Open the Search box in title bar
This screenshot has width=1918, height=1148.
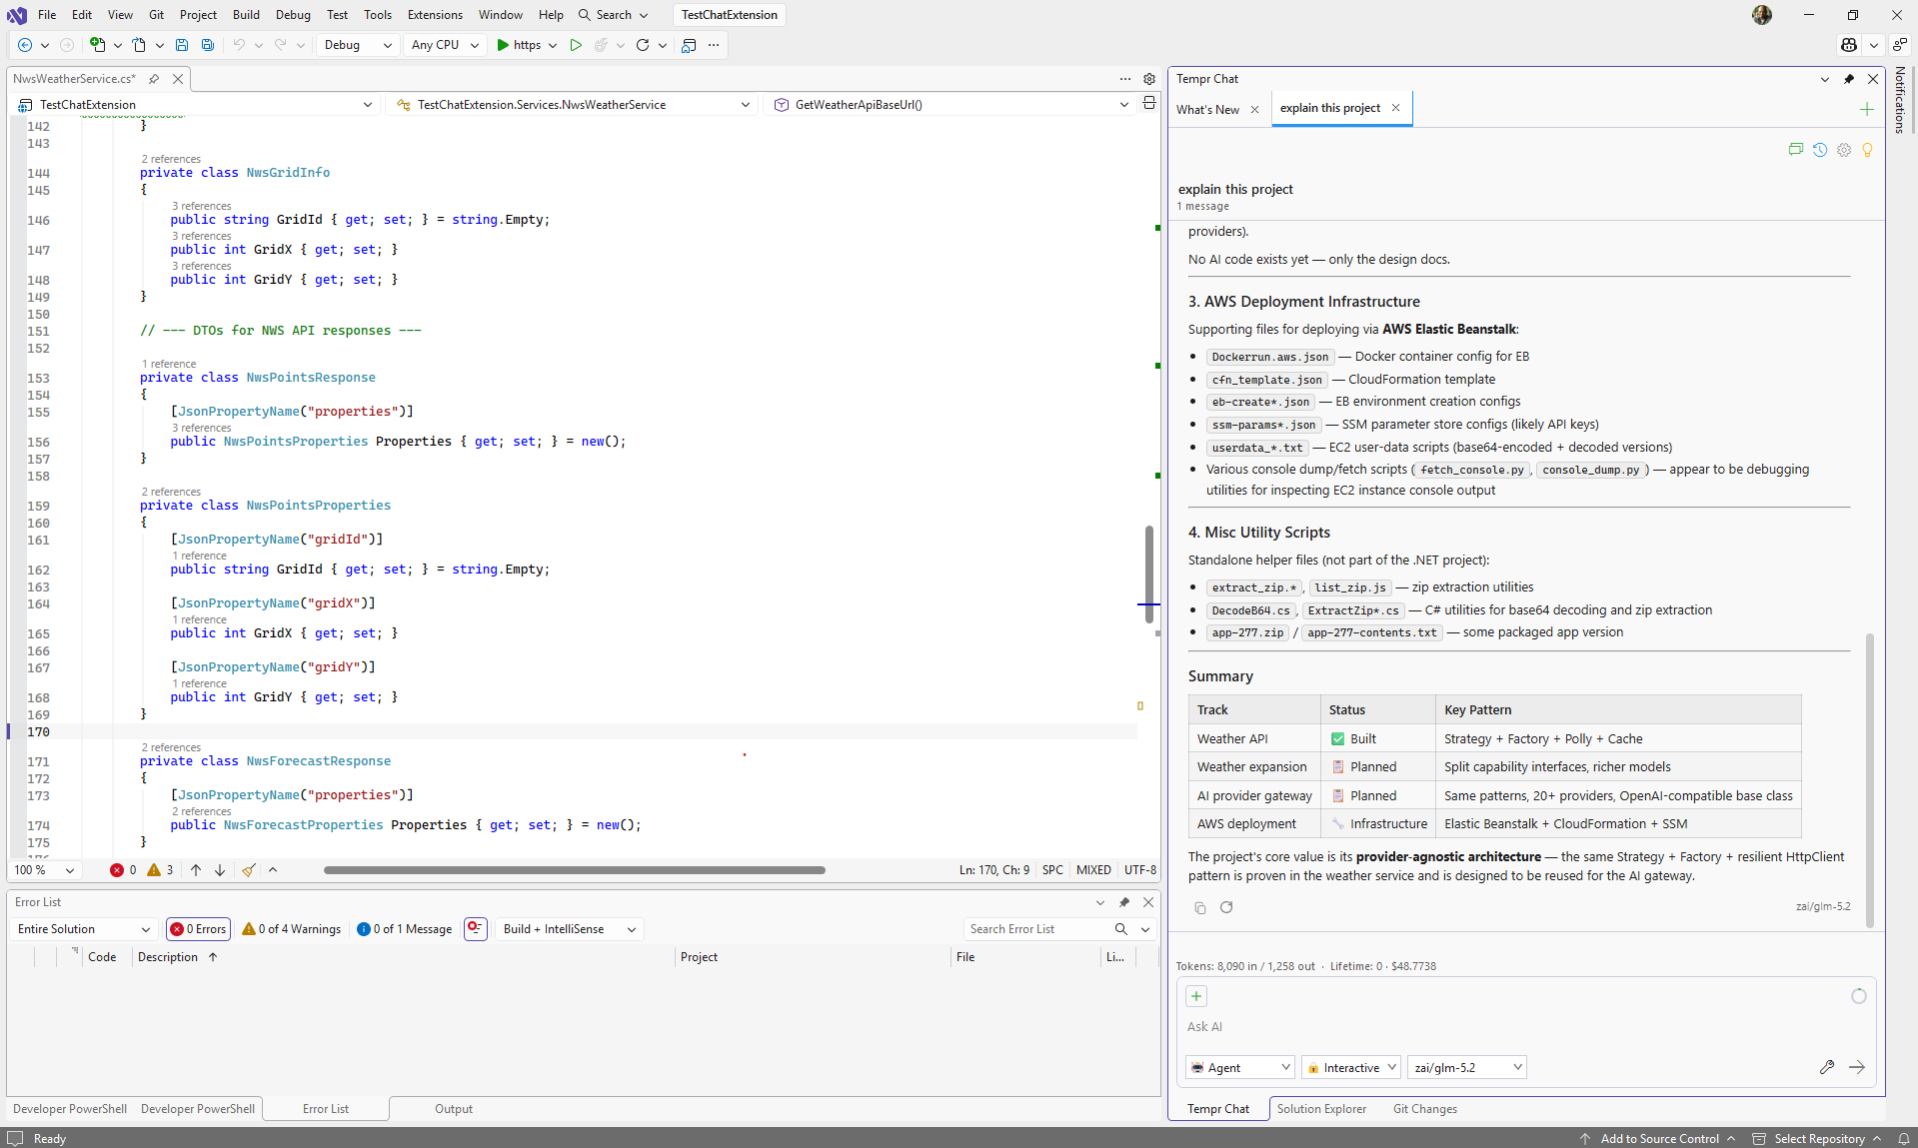(613, 15)
